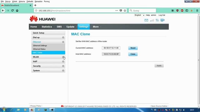200x112 pixels.
Task: Expand the Security section
Action: pyautogui.click(x=63, y=66)
